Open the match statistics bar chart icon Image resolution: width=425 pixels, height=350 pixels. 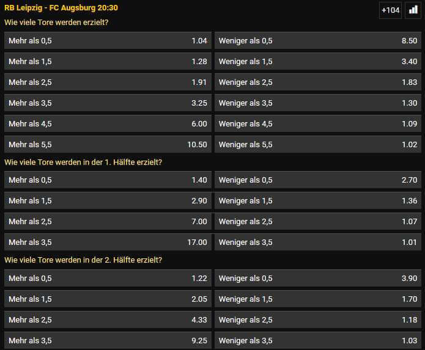pyautogui.click(x=413, y=10)
